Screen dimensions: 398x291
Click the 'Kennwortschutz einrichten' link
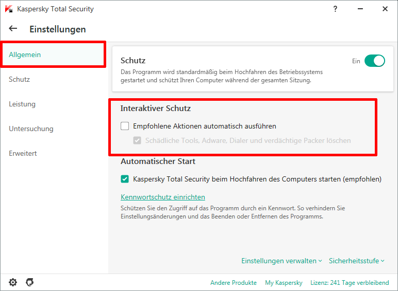coord(163,197)
